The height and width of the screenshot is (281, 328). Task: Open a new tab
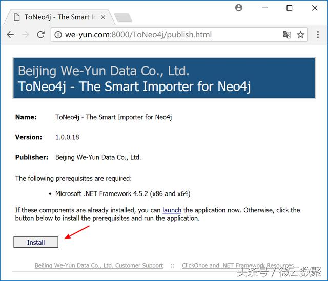(x=124, y=17)
